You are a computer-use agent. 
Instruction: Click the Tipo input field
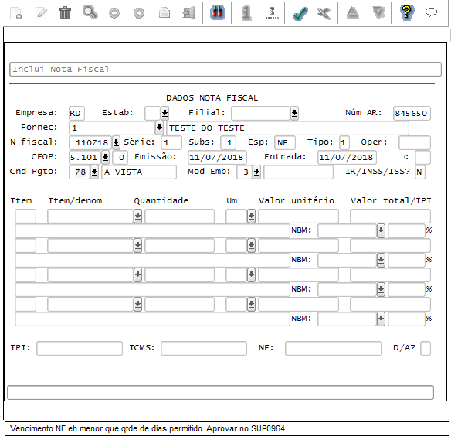pyautogui.click(x=344, y=142)
